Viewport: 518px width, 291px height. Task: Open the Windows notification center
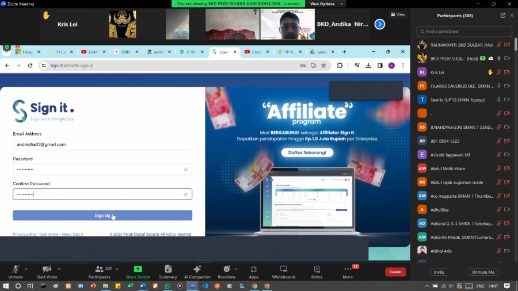tap(507, 286)
